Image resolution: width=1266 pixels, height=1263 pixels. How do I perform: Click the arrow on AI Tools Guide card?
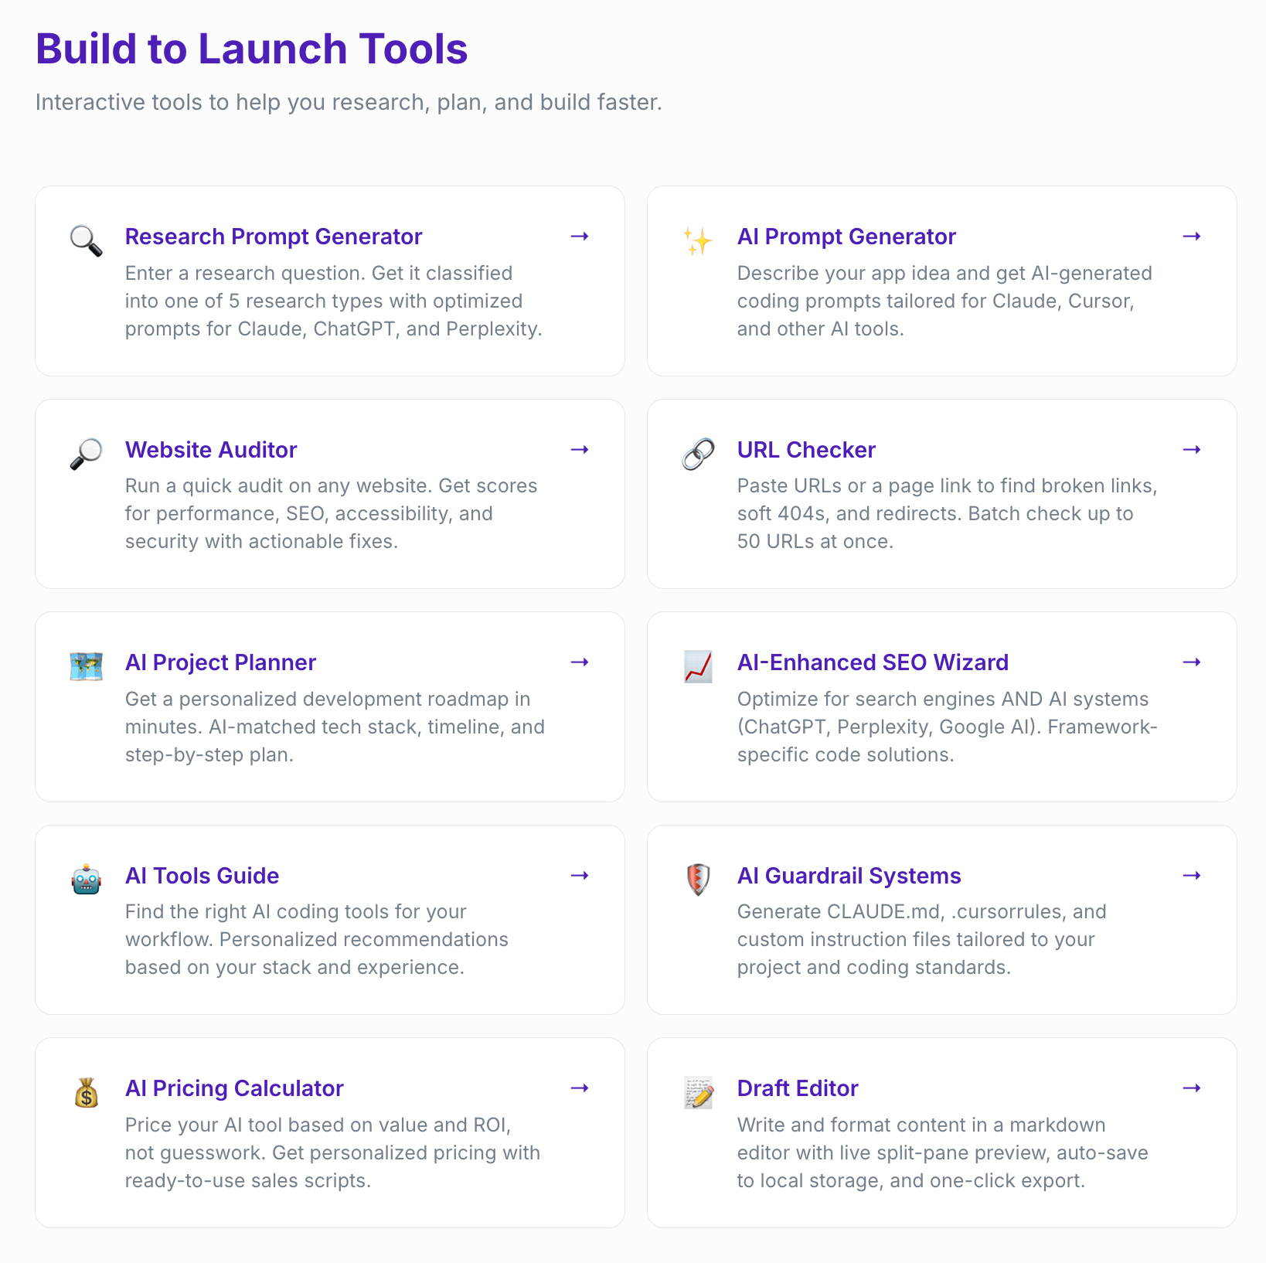tap(580, 876)
